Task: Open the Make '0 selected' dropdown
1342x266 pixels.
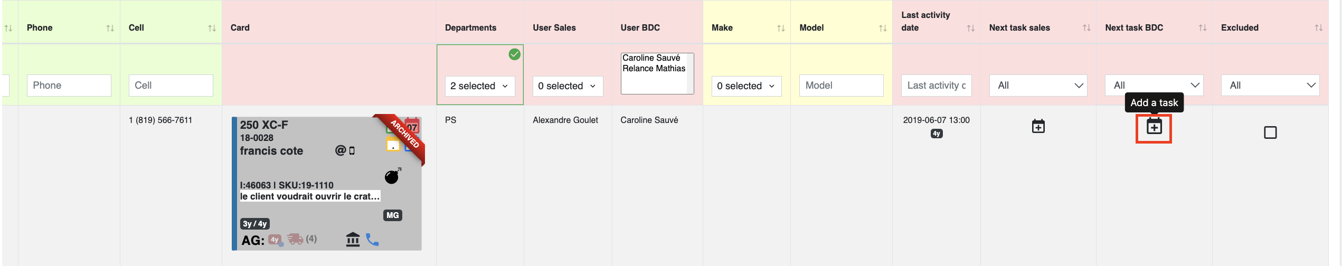Action: (746, 86)
